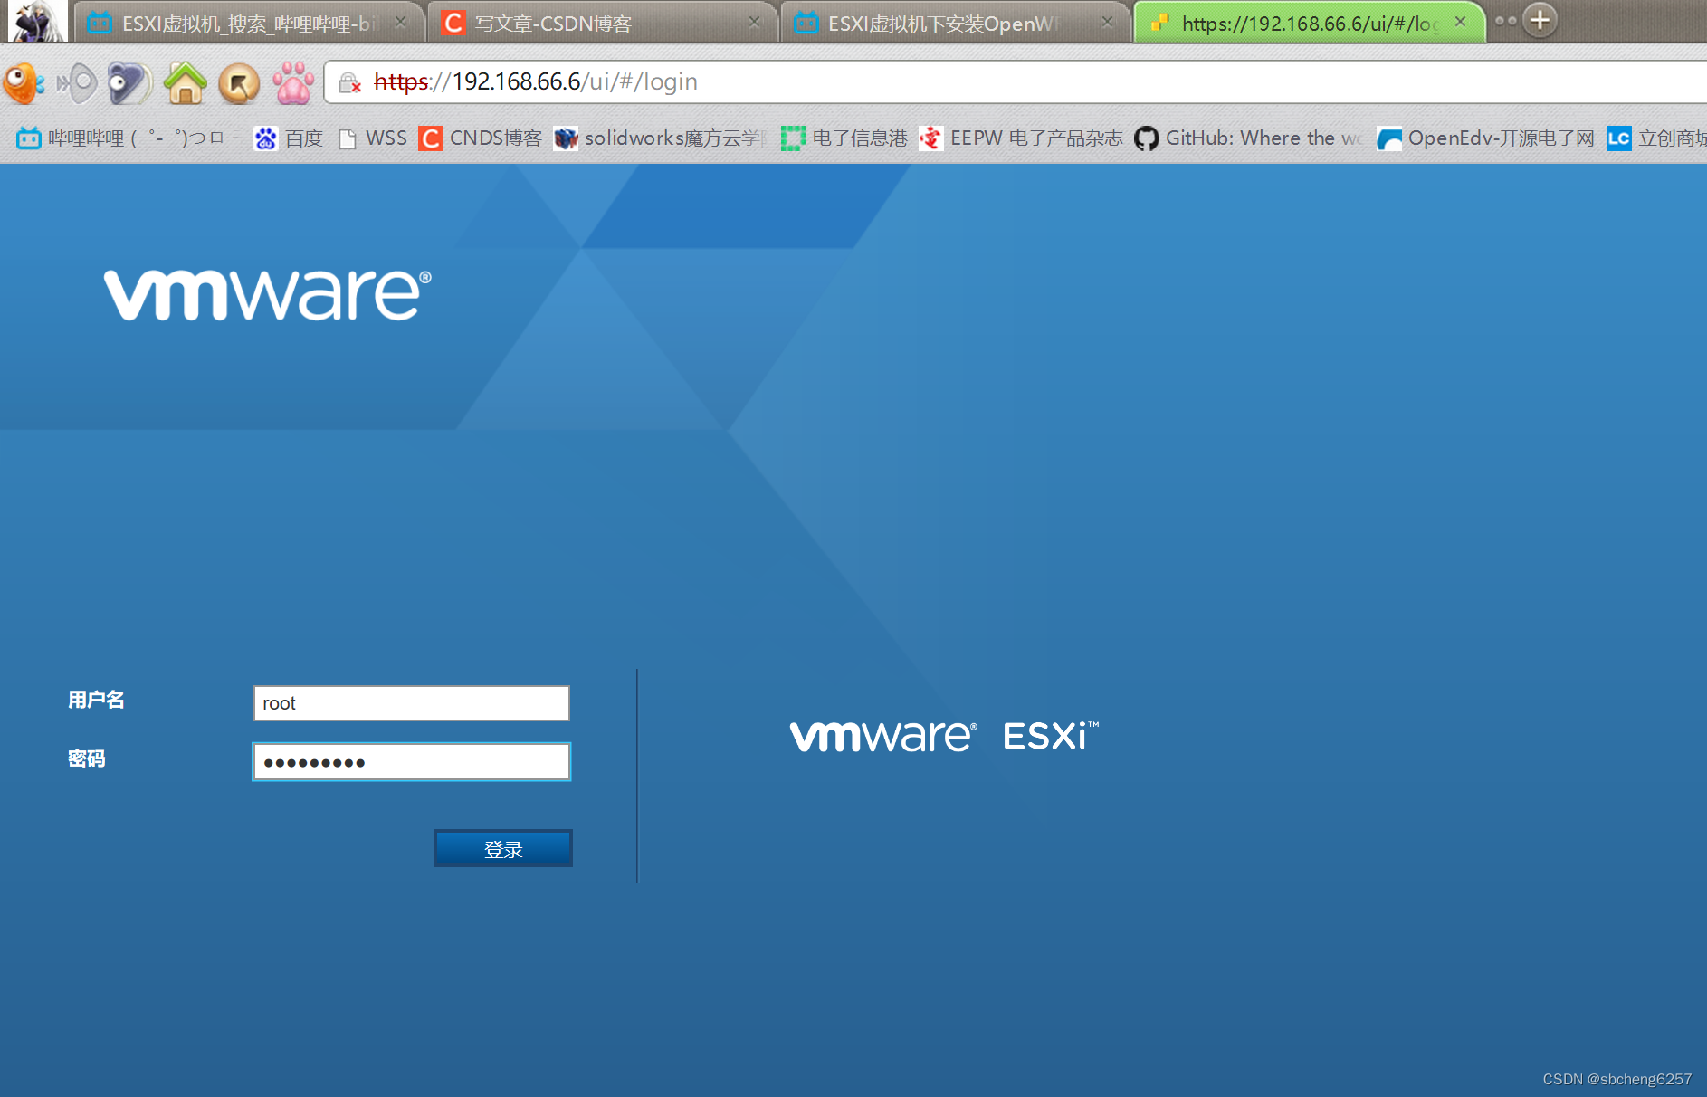Open a new tab with plus button
The height and width of the screenshot is (1097, 1707).
coord(1540,20)
